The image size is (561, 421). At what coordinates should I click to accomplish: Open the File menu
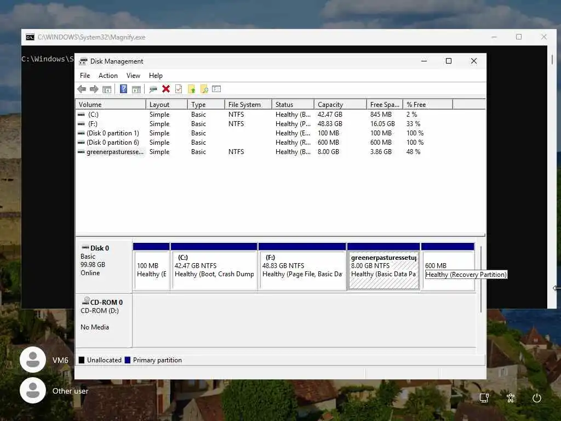point(85,76)
